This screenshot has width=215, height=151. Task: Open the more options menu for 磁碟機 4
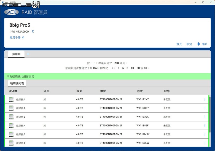click(205, 125)
